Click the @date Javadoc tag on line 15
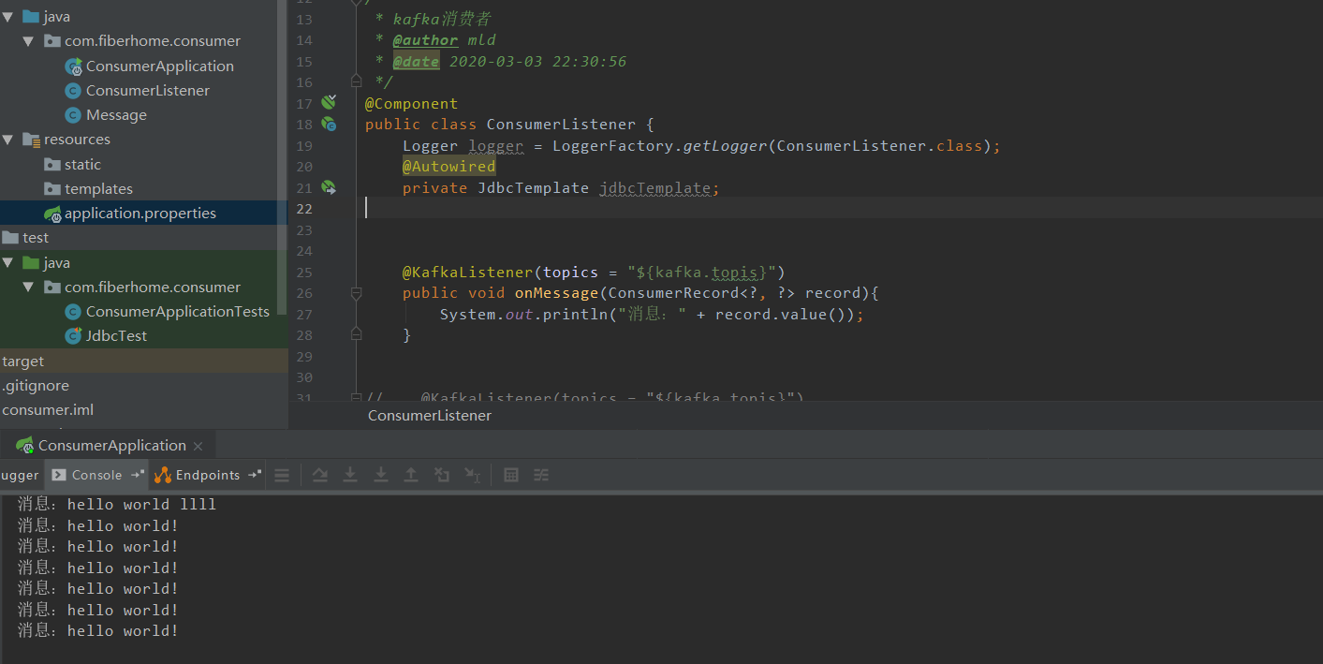 416,62
